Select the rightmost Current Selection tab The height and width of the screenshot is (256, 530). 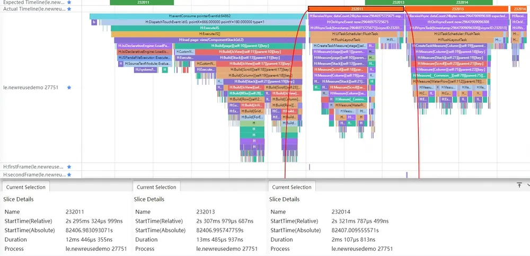pos(291,187)
